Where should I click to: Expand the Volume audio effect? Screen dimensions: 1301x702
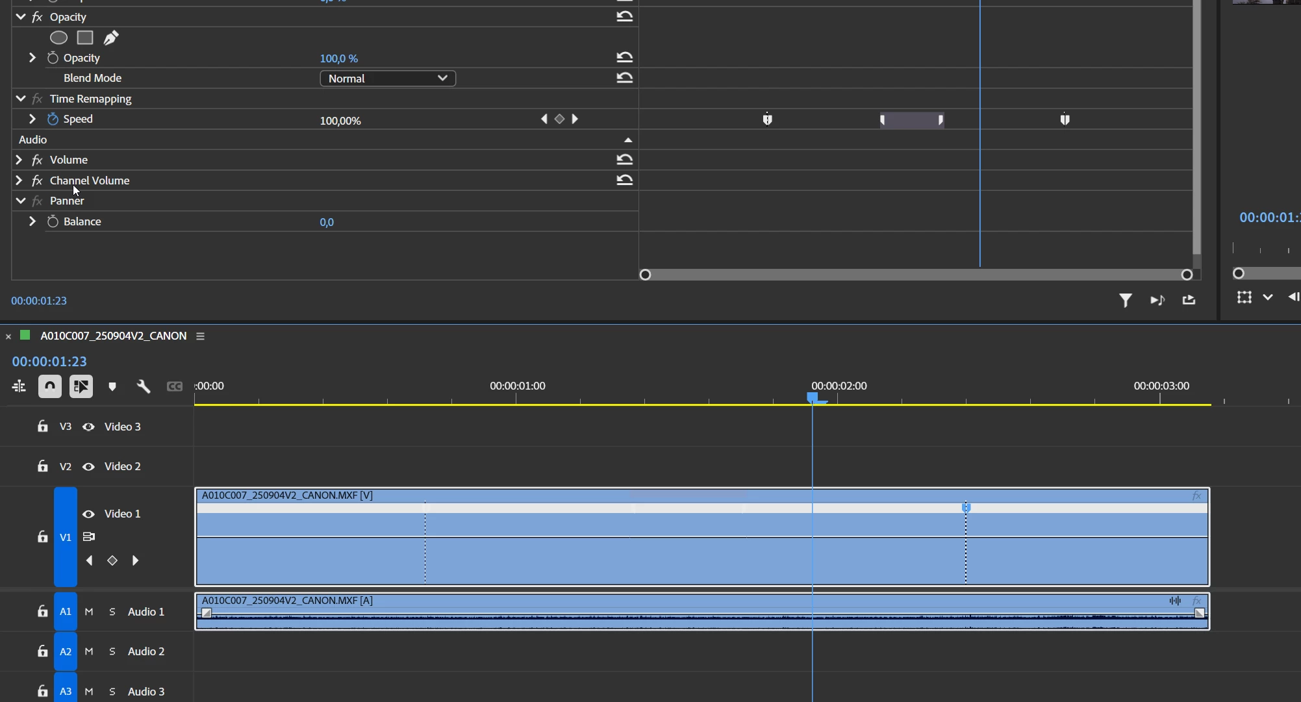click(19, 160)
